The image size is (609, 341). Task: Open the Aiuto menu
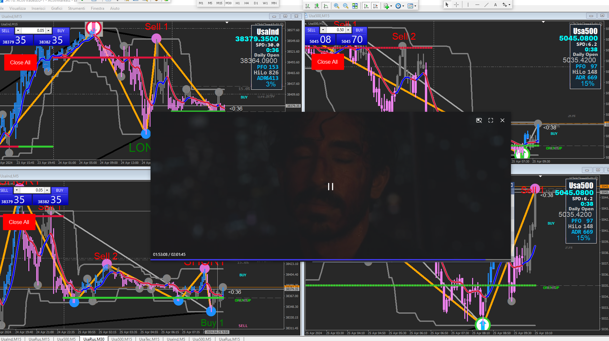pyautogui.click(x=115, y=8)
